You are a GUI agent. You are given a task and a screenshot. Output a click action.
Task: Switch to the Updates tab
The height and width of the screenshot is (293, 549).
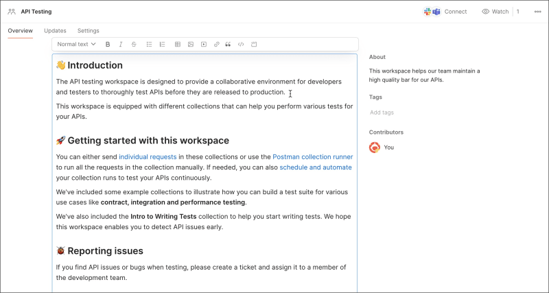click(55, 31)
